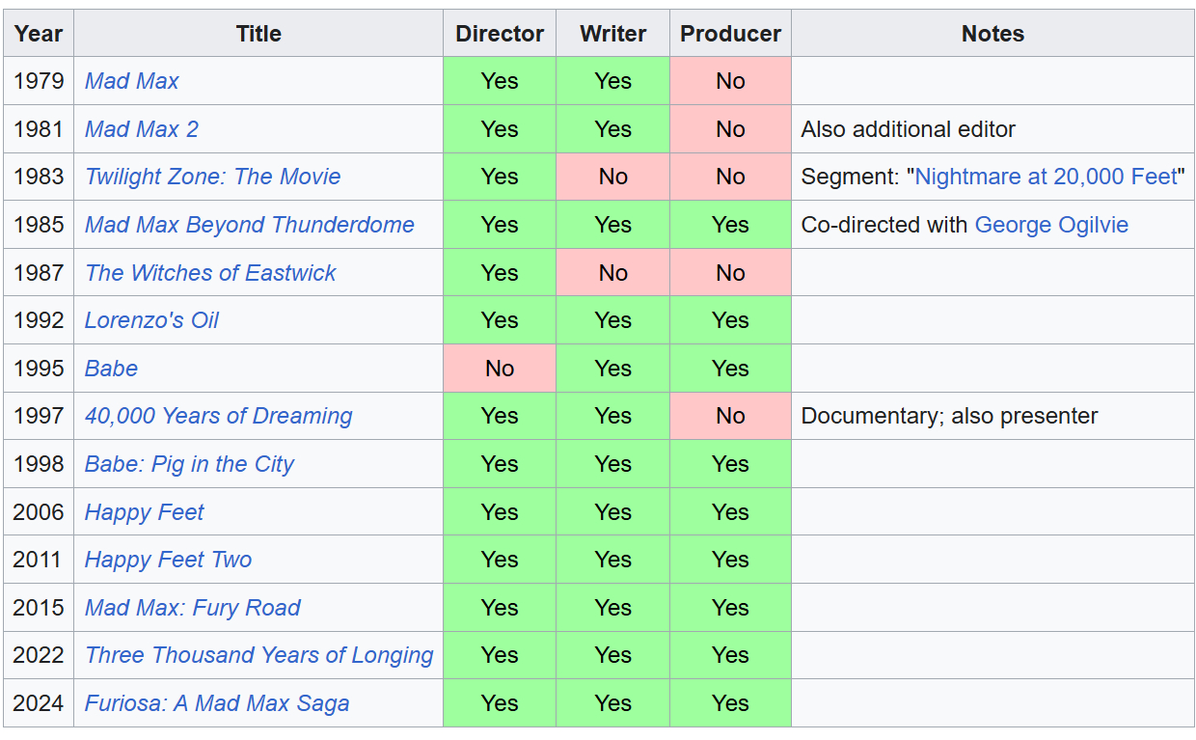Follow Babe: Pig in the City link

tap(189, 464)
